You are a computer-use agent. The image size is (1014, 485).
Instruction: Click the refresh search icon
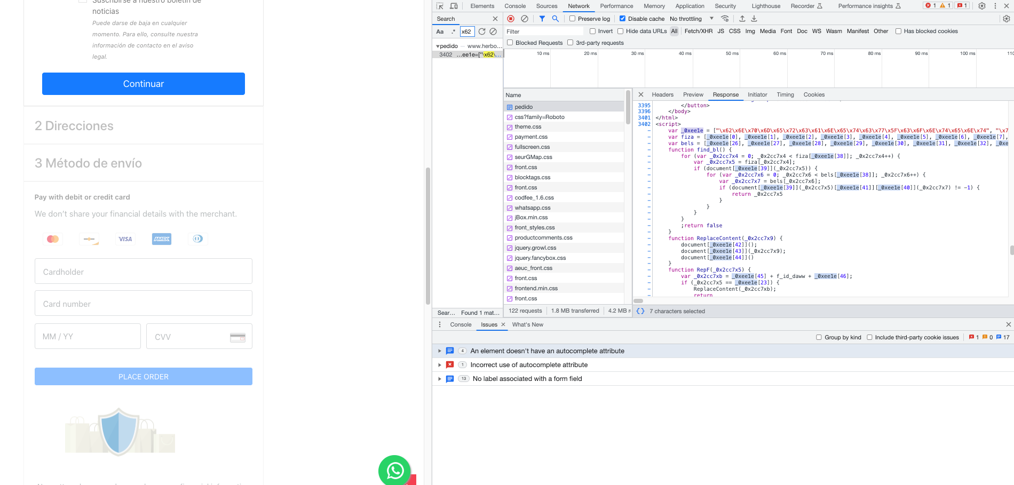click(x=482, y=31)
